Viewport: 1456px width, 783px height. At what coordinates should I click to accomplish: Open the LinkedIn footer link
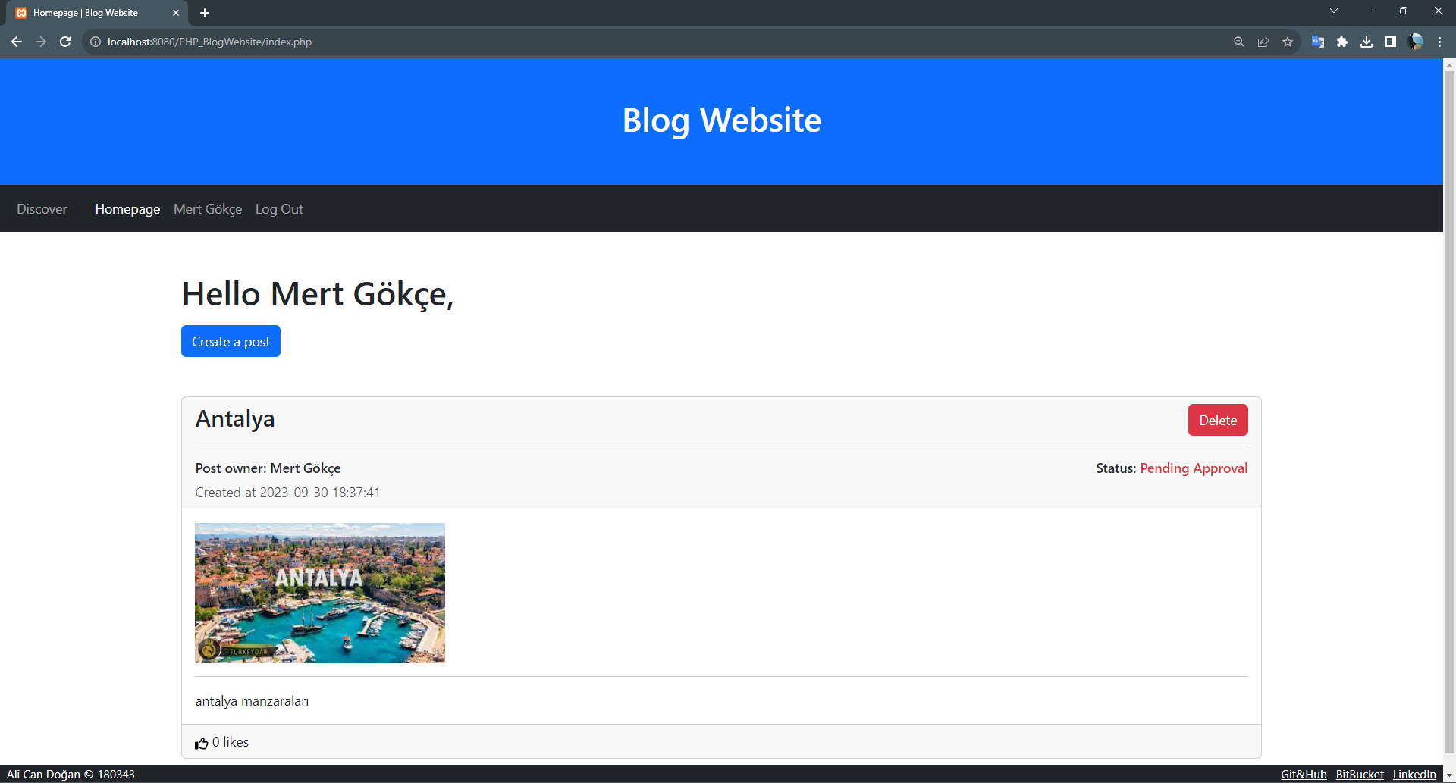1414,774
